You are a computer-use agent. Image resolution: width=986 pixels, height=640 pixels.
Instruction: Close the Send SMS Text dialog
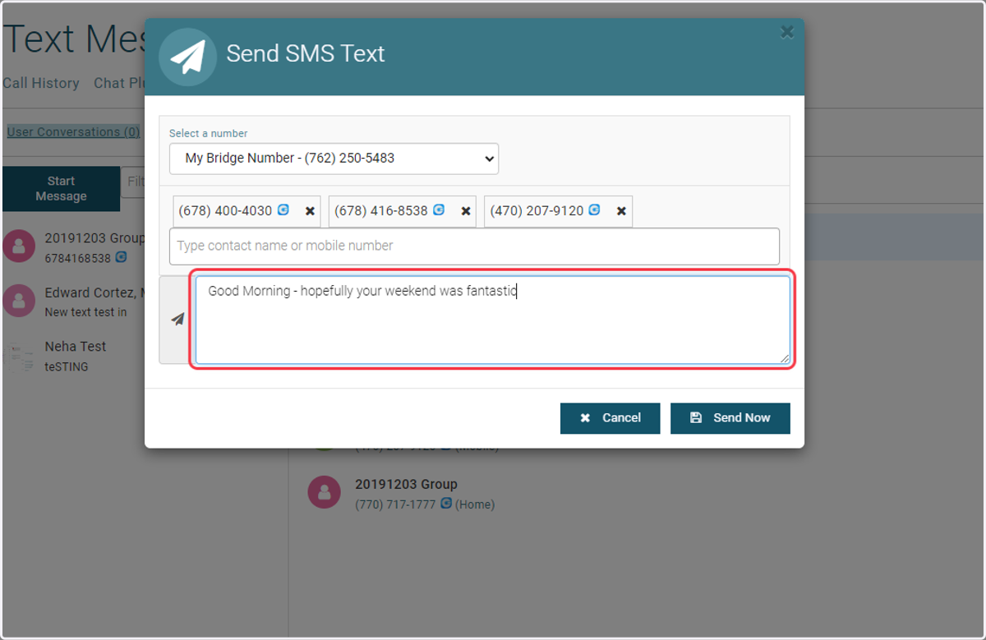click(x=787, y=32)
